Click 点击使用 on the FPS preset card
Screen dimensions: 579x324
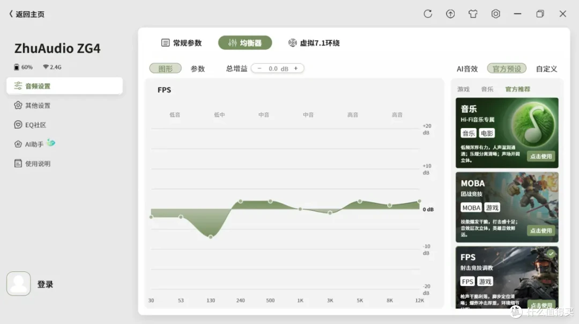(x=541, y=305)
